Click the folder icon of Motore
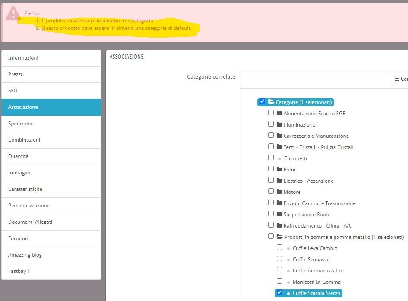This screenshot has height=301, width=408. [279, 192]
